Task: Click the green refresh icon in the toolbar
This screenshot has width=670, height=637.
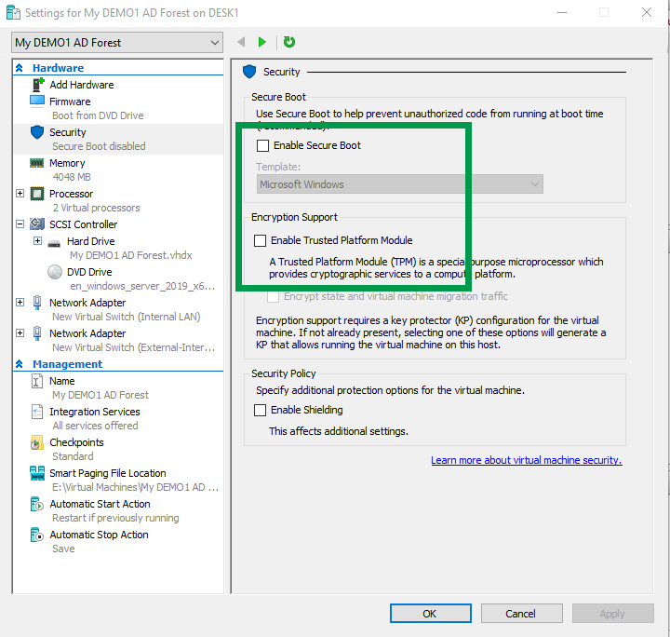Action: pyautogui.click(x=289, y=42)
